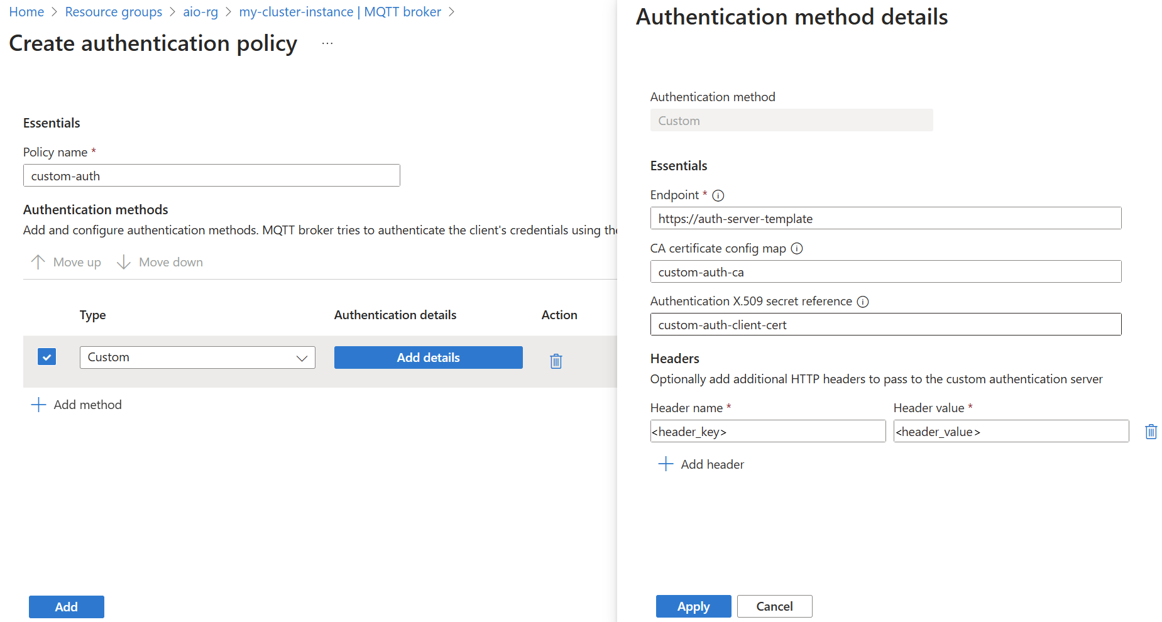
Task: Open the aio-rg resource group breadcrumb
Action: (200, 11)
